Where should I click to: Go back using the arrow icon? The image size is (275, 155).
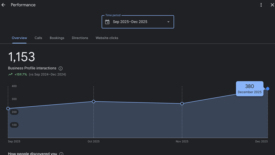[x=4, y=5]
